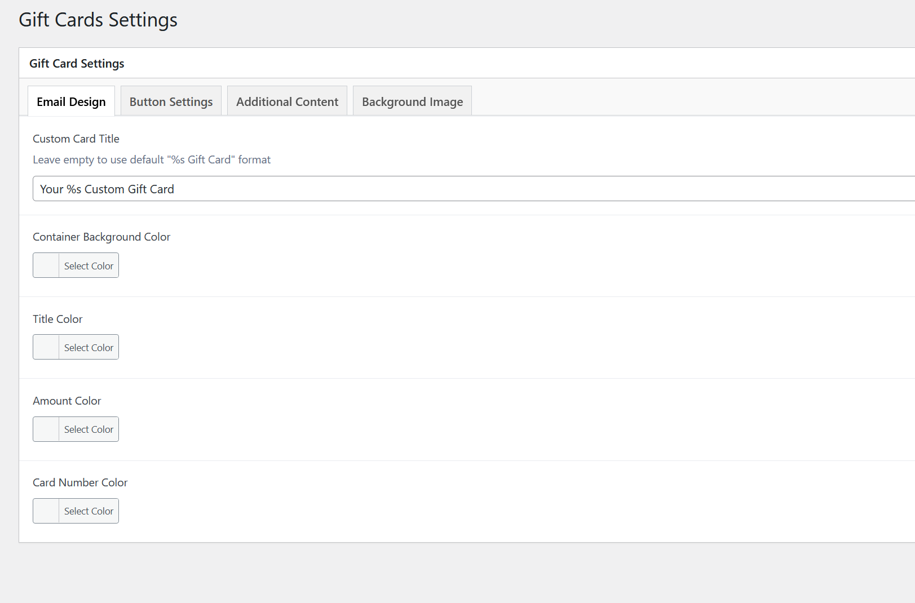Switch to the Background Image tab
915x603 pixels.
412,101
